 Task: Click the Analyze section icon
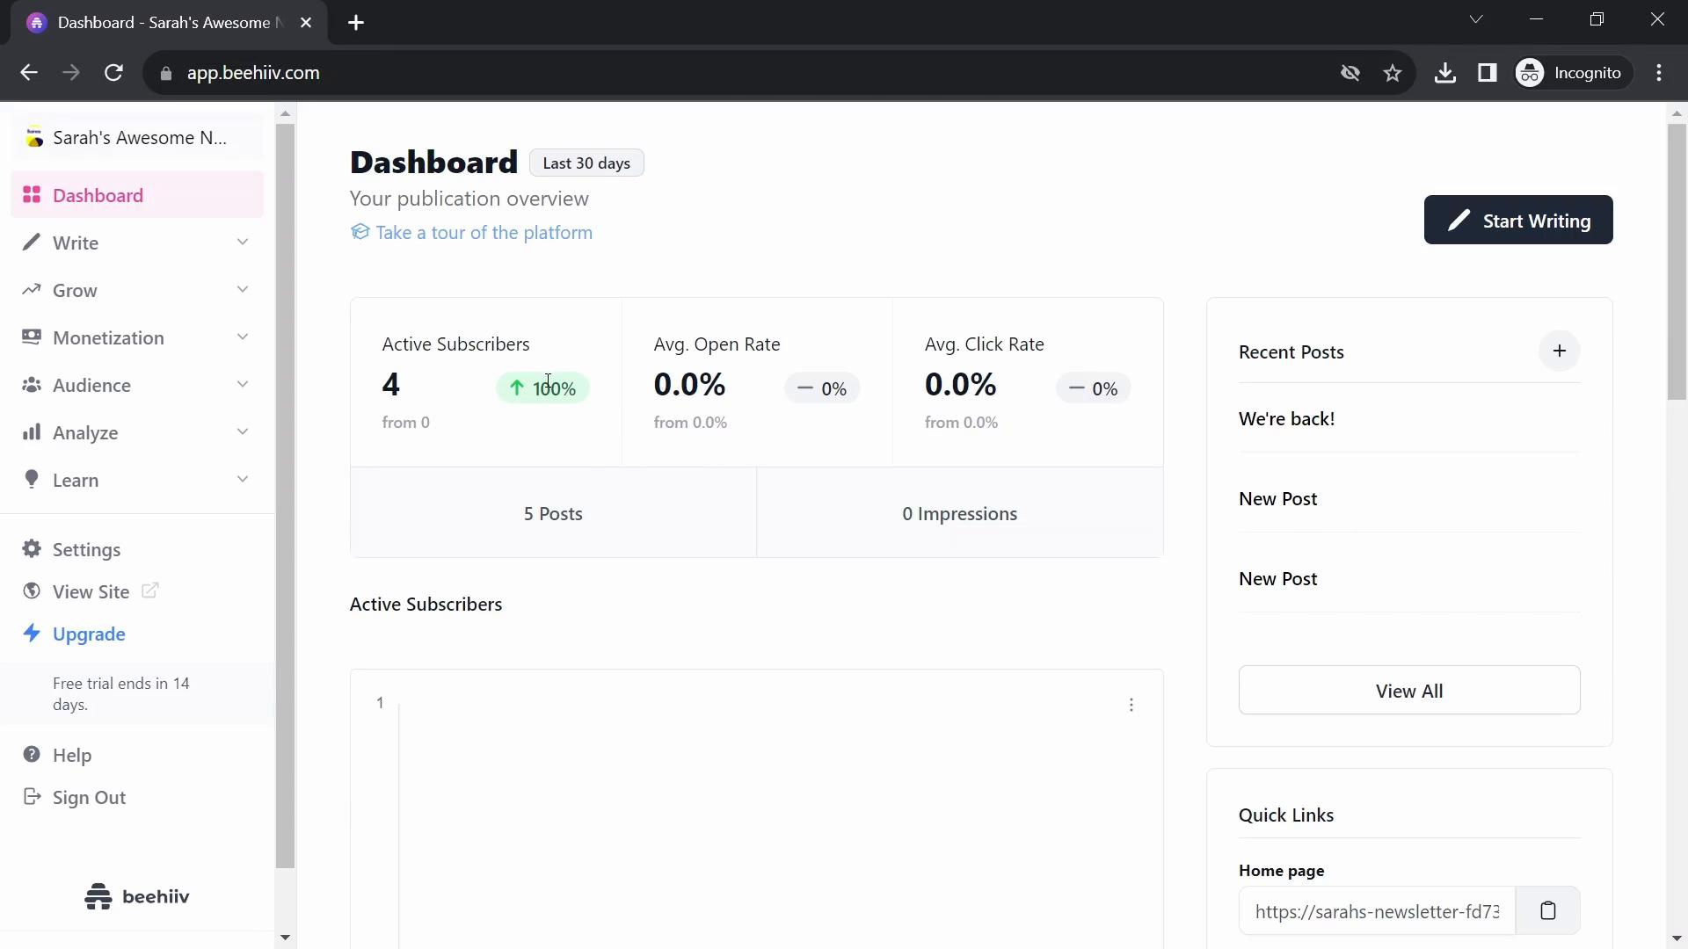[32, 431]
